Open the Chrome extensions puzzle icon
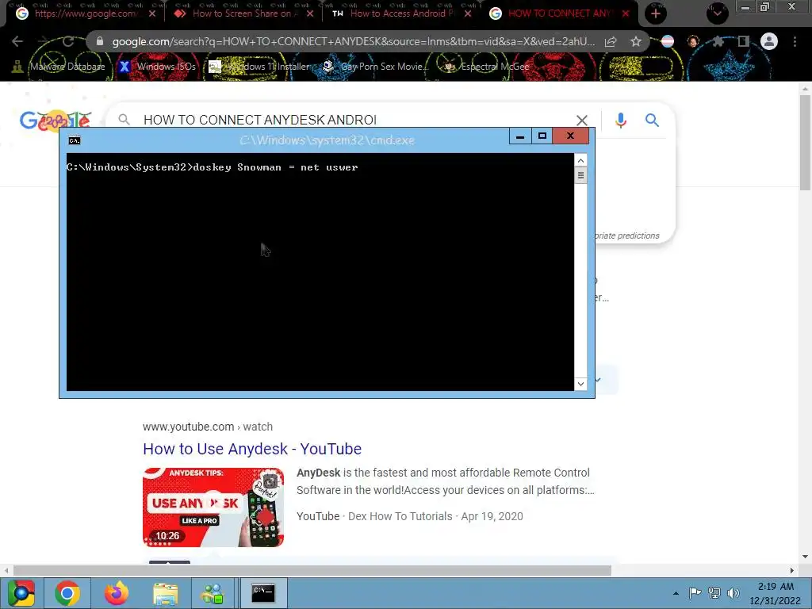812x609 pixels. (718, 41)
